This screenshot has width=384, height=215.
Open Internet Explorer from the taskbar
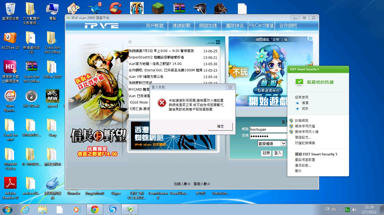tap(25, 209)
